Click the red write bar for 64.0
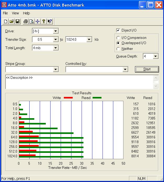 [x=29, y=136]
